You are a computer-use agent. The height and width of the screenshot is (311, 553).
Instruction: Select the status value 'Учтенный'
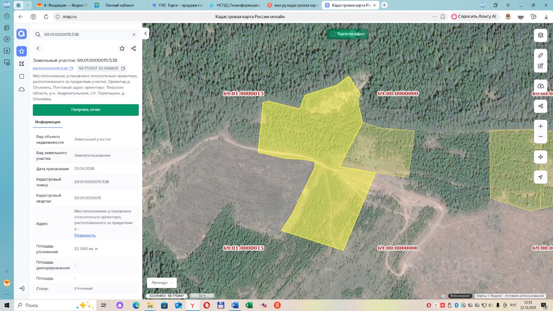pyautogui.click(x=83, y=289)
